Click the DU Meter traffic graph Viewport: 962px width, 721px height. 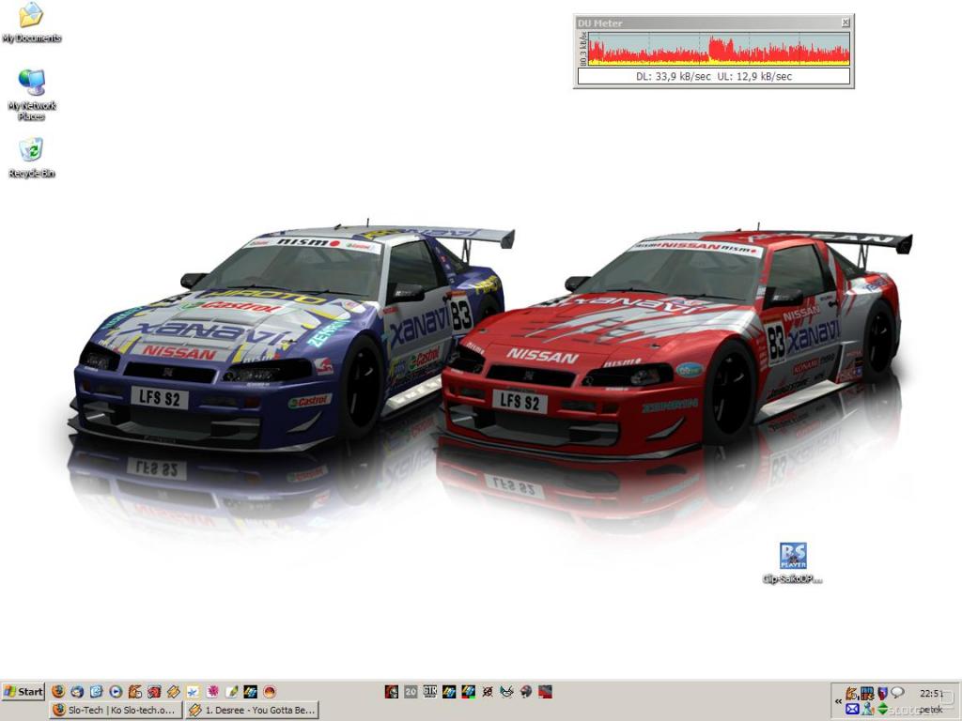tap(719, 49)
